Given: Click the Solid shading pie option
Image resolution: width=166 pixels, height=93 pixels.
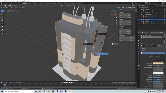Looking at the screenshot, I should (114, 44).
